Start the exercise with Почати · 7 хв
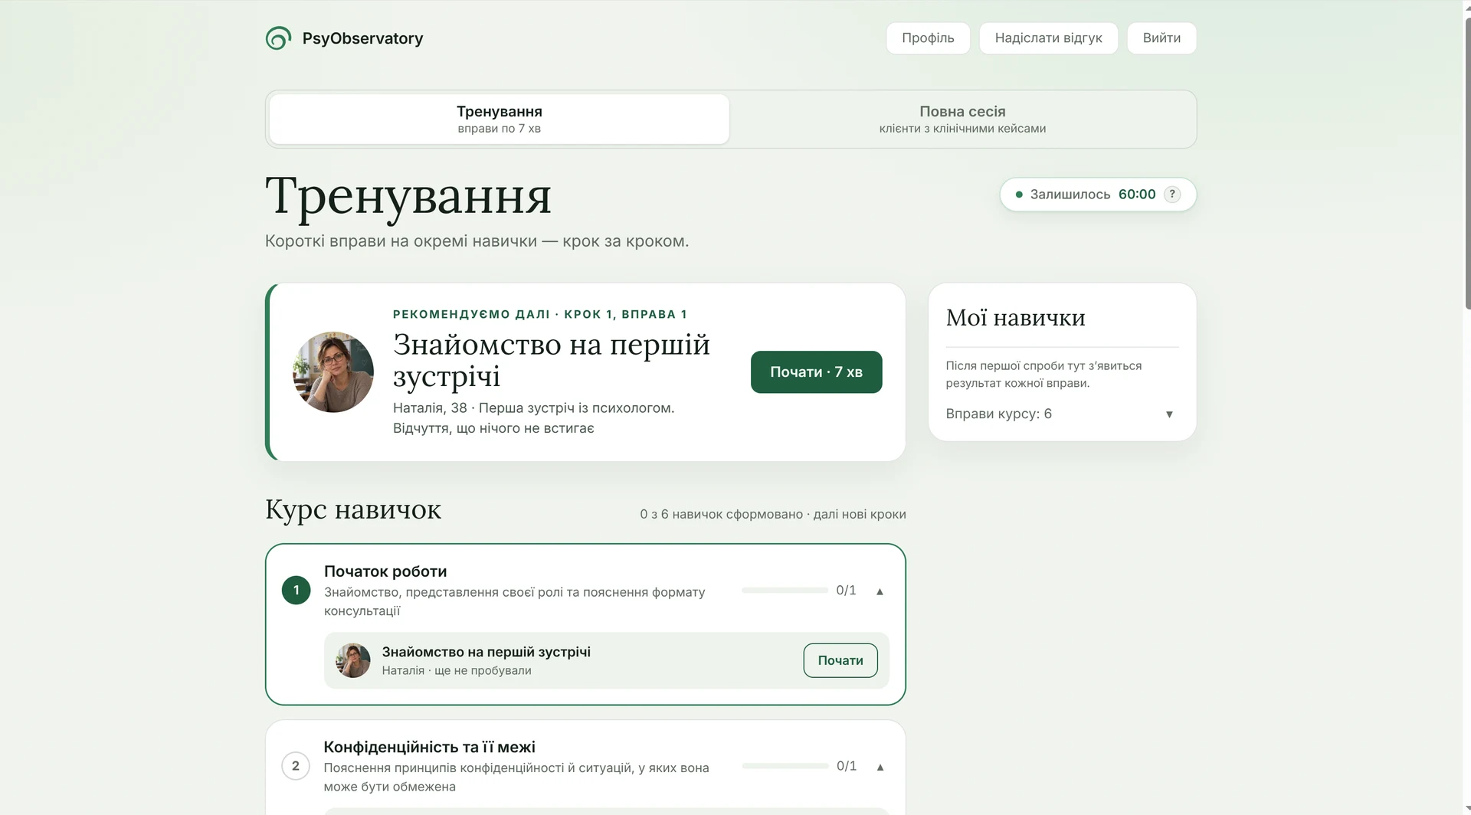 [816, 372]
